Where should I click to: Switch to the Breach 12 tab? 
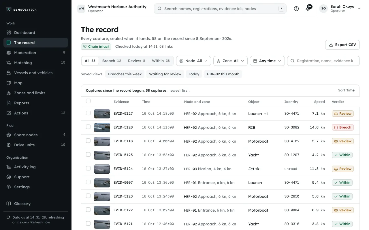tap(112, 61)
